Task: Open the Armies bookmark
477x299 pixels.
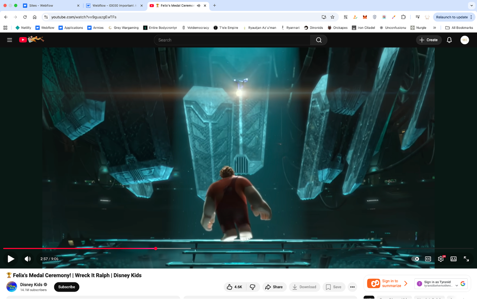Action: click(x=95, y=28)
